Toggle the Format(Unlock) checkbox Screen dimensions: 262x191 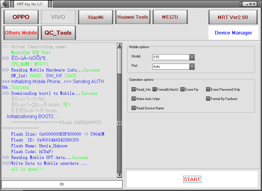(155, 90)
